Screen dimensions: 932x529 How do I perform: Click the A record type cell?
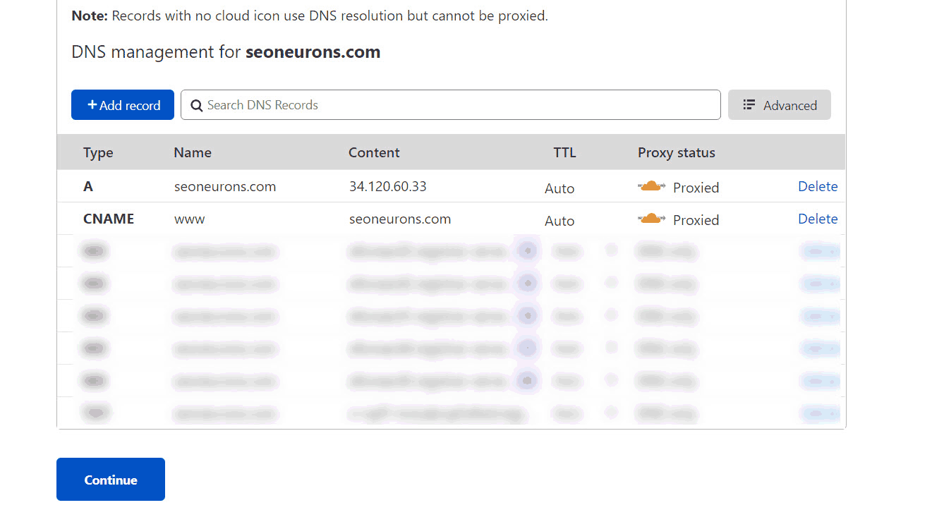(x=88, y=186)
